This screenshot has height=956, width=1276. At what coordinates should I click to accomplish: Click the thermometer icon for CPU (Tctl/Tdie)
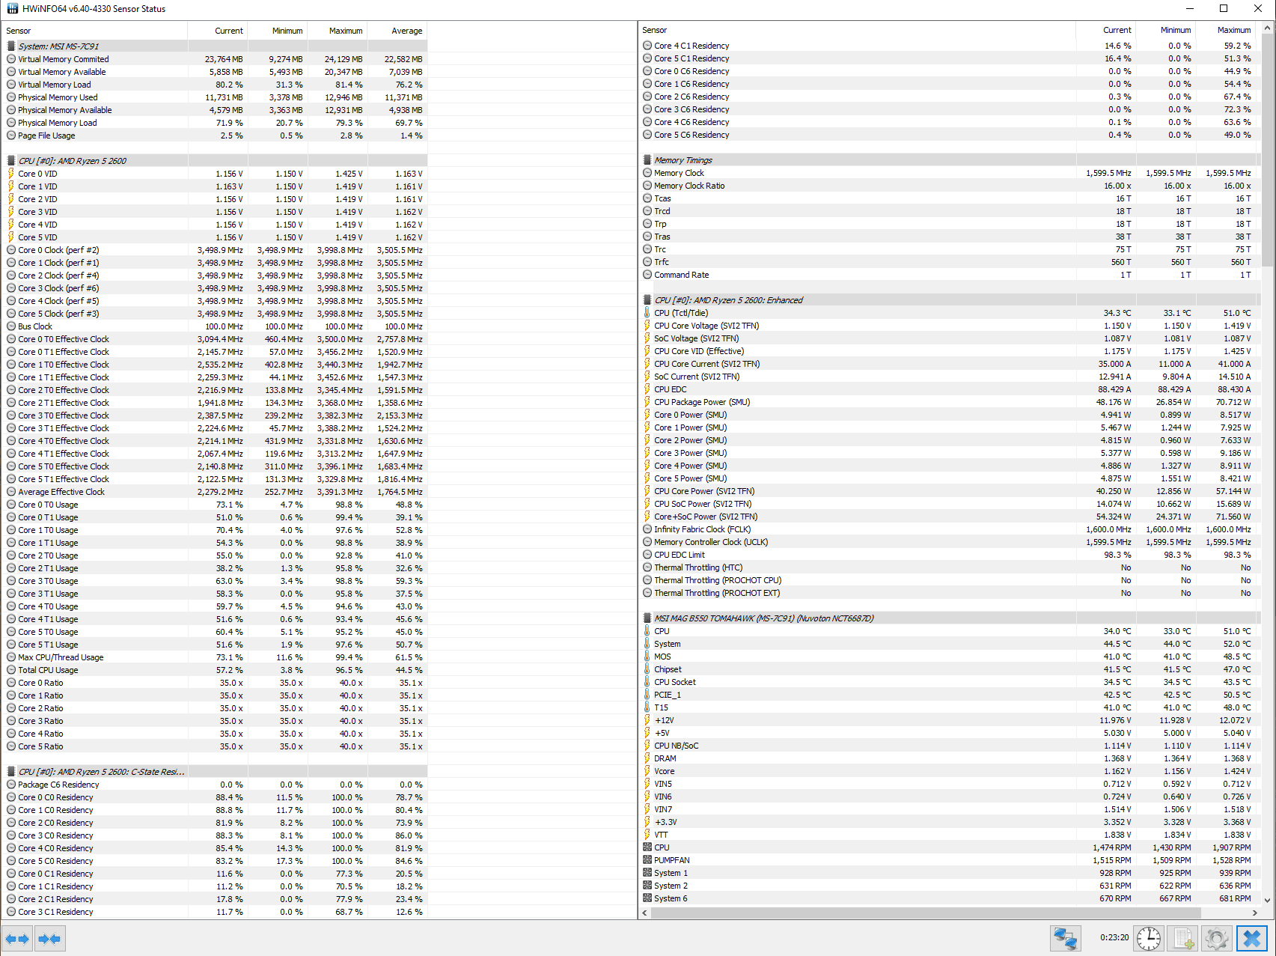[647, 313]
